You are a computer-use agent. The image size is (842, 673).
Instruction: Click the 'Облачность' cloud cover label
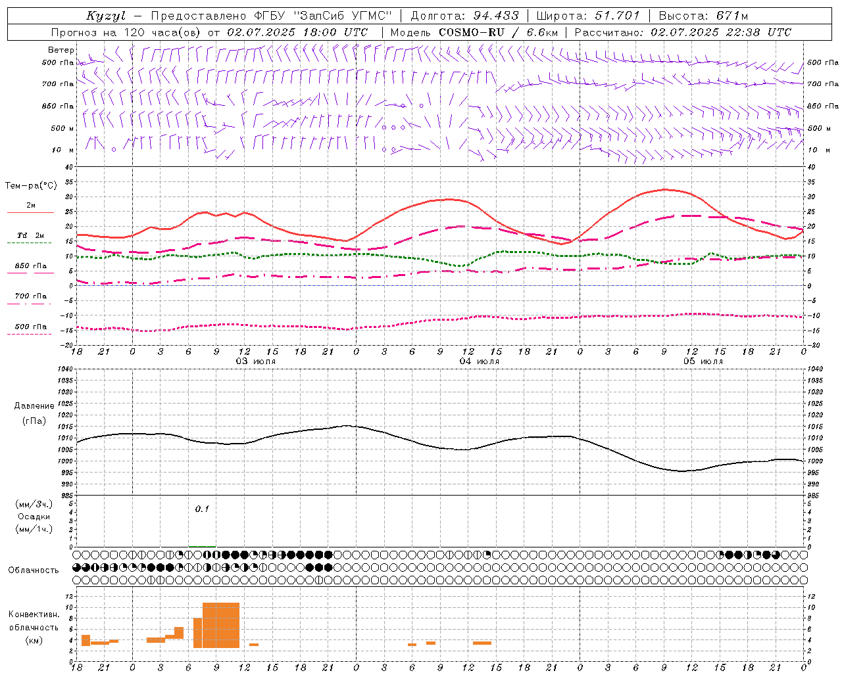coord(34,570)
